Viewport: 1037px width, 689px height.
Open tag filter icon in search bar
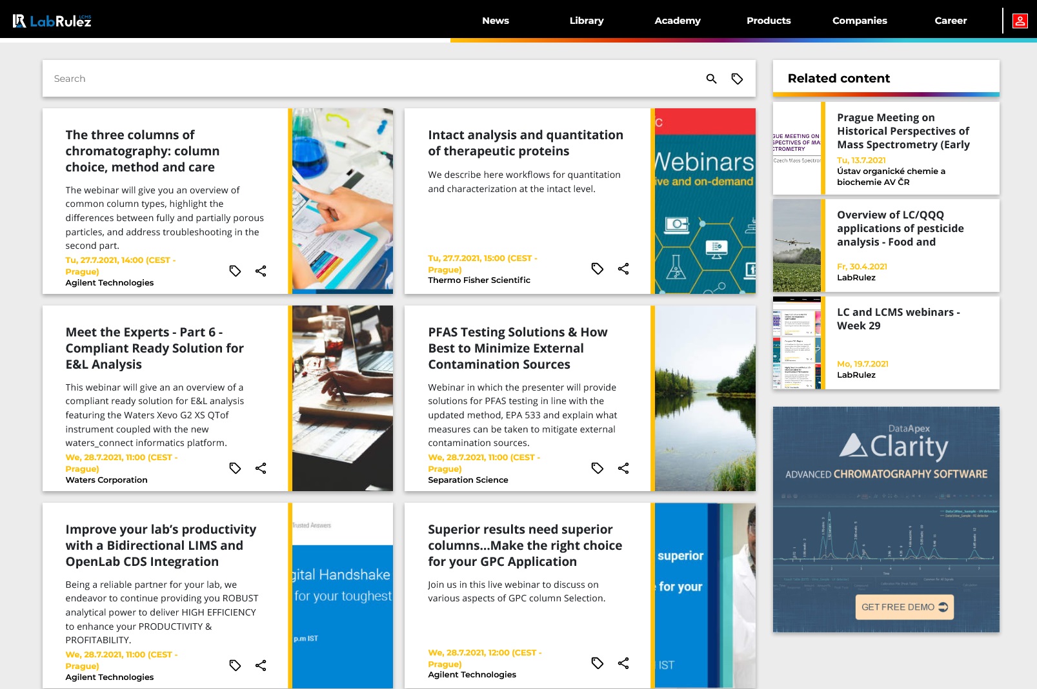click(x=737, y=79)
